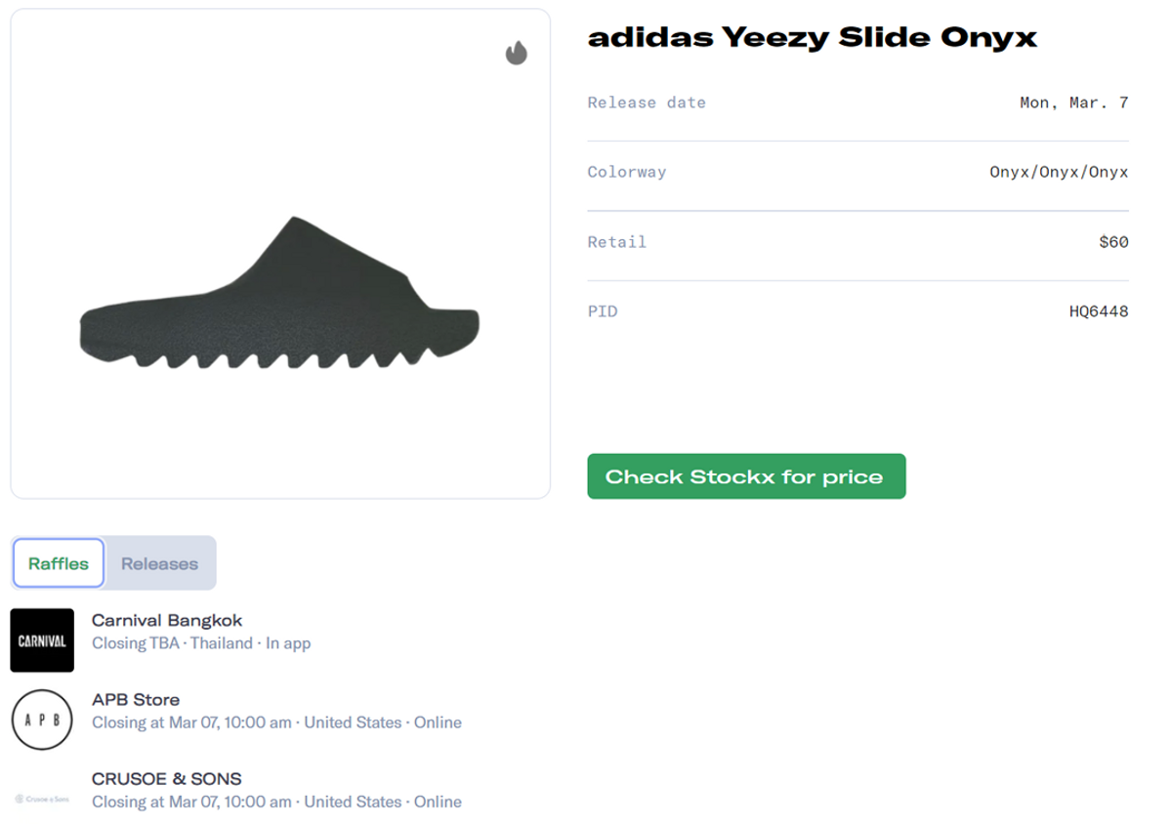Click the APB Store circular logo
The image size is (1172, 824).
coord(41,721)
